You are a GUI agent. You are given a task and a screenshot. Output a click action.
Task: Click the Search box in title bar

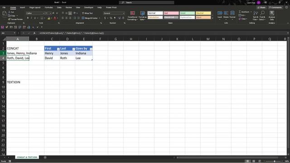pyautogui.click(x=146, y=2)
